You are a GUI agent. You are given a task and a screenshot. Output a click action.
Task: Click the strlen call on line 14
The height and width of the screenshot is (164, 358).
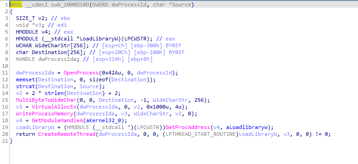coord(54,93)
